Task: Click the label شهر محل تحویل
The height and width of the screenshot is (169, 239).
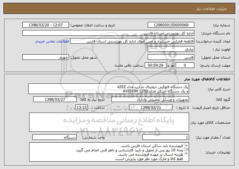Action: [x=83, y=58]
